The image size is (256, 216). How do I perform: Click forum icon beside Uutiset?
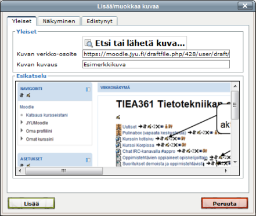click(x=118, y=127)
